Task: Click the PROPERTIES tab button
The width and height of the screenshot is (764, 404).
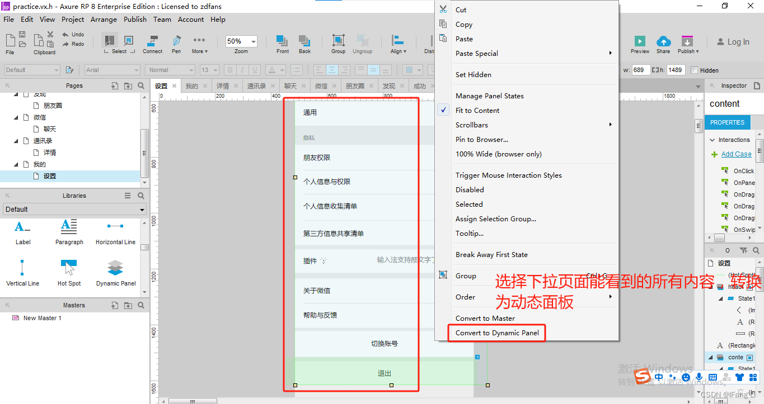Action: pos(727,122)
